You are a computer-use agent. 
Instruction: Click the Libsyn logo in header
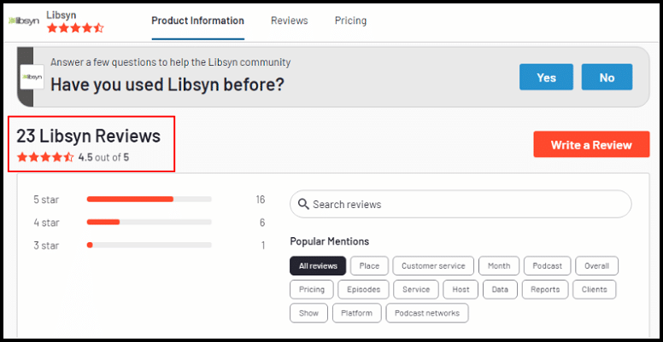click(x=24, y=21)
